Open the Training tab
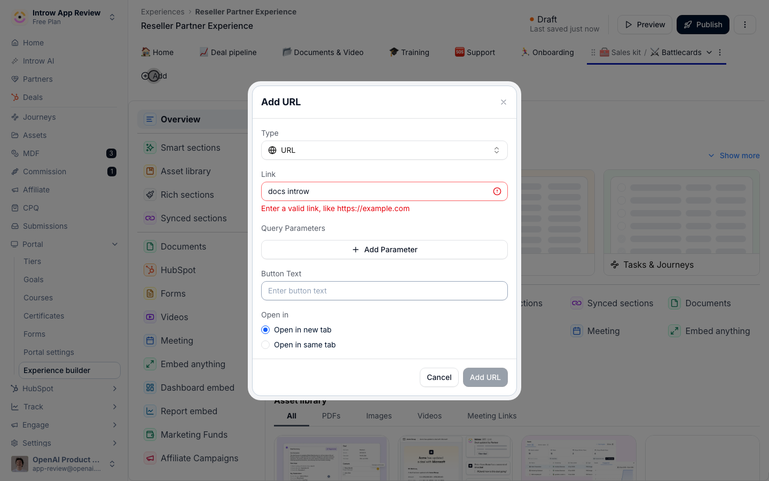The width and height of the screenshot is (769, 481). tap(409, 52)
